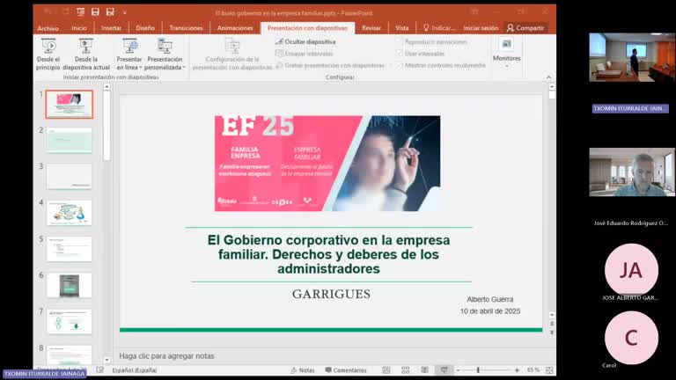The width and height of the screenshot is (676, 380).
Task: Click slide panel scroll up arrow
Action: tap(107, 87)
